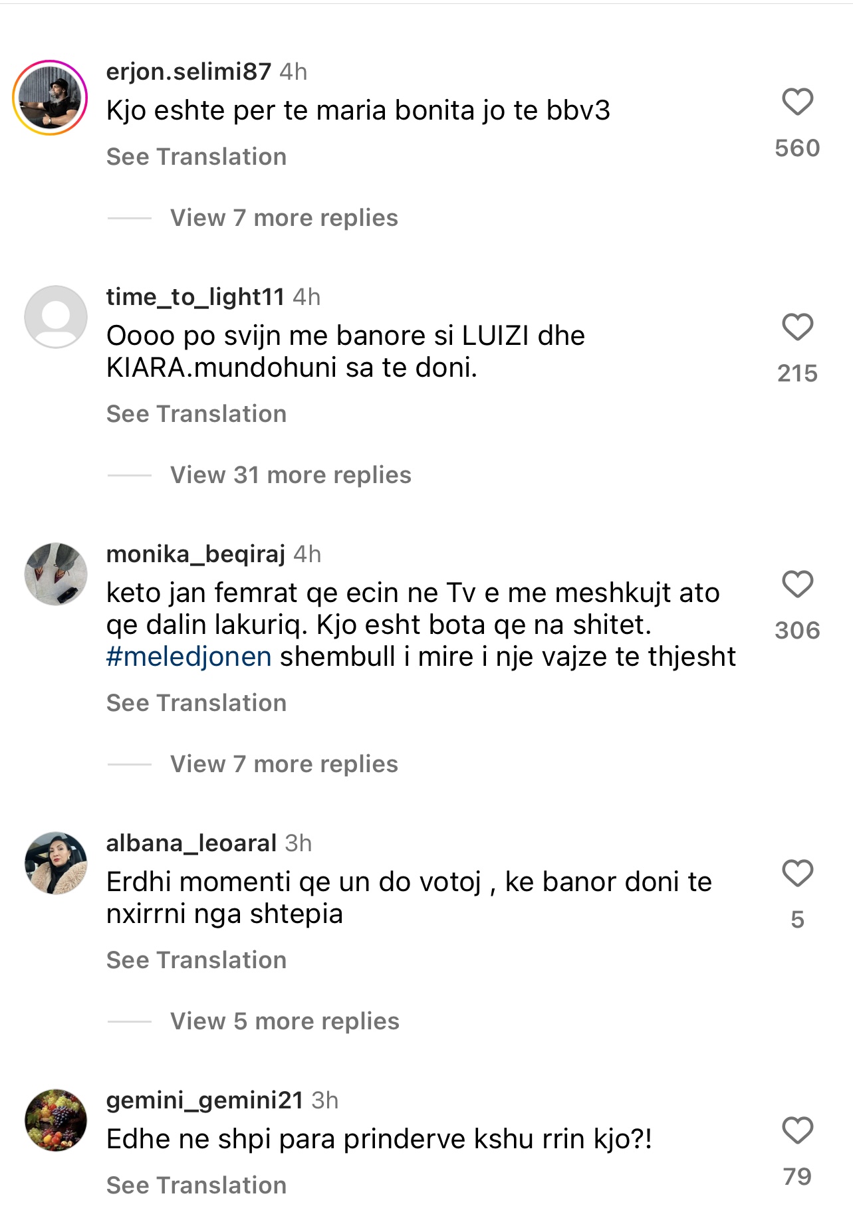Open monika_beqiraj's profile picture
This screenshot has width=853, height=1232.
click(x=56, y=574)
